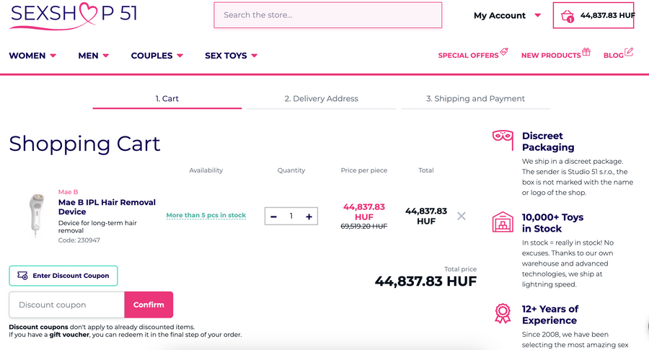Click the Special Offers tag icon
Viewport: 649px width, 350px height.
click(x=504, y=52)
